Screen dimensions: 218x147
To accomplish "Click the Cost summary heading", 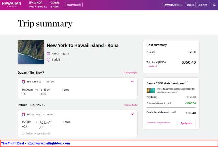I will tap(157, 45).
